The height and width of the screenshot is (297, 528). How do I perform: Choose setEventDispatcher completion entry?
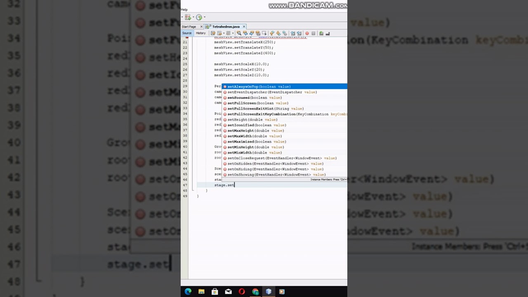[x=285, y=92]
